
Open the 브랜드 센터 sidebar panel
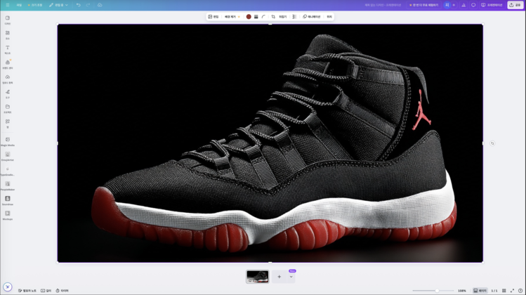8,64
